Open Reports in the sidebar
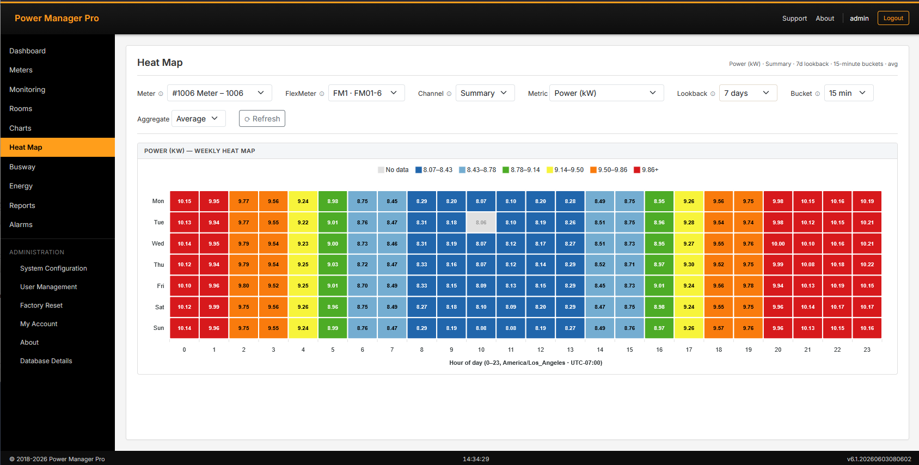Image resolution: width=919 pixels, height=465 pixels. click(x=57, y=205)
